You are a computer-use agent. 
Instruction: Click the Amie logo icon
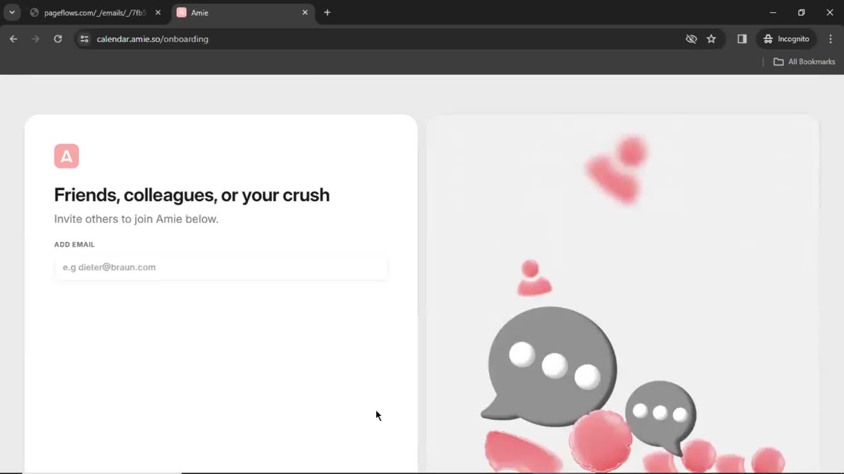[x=66, y=156]
